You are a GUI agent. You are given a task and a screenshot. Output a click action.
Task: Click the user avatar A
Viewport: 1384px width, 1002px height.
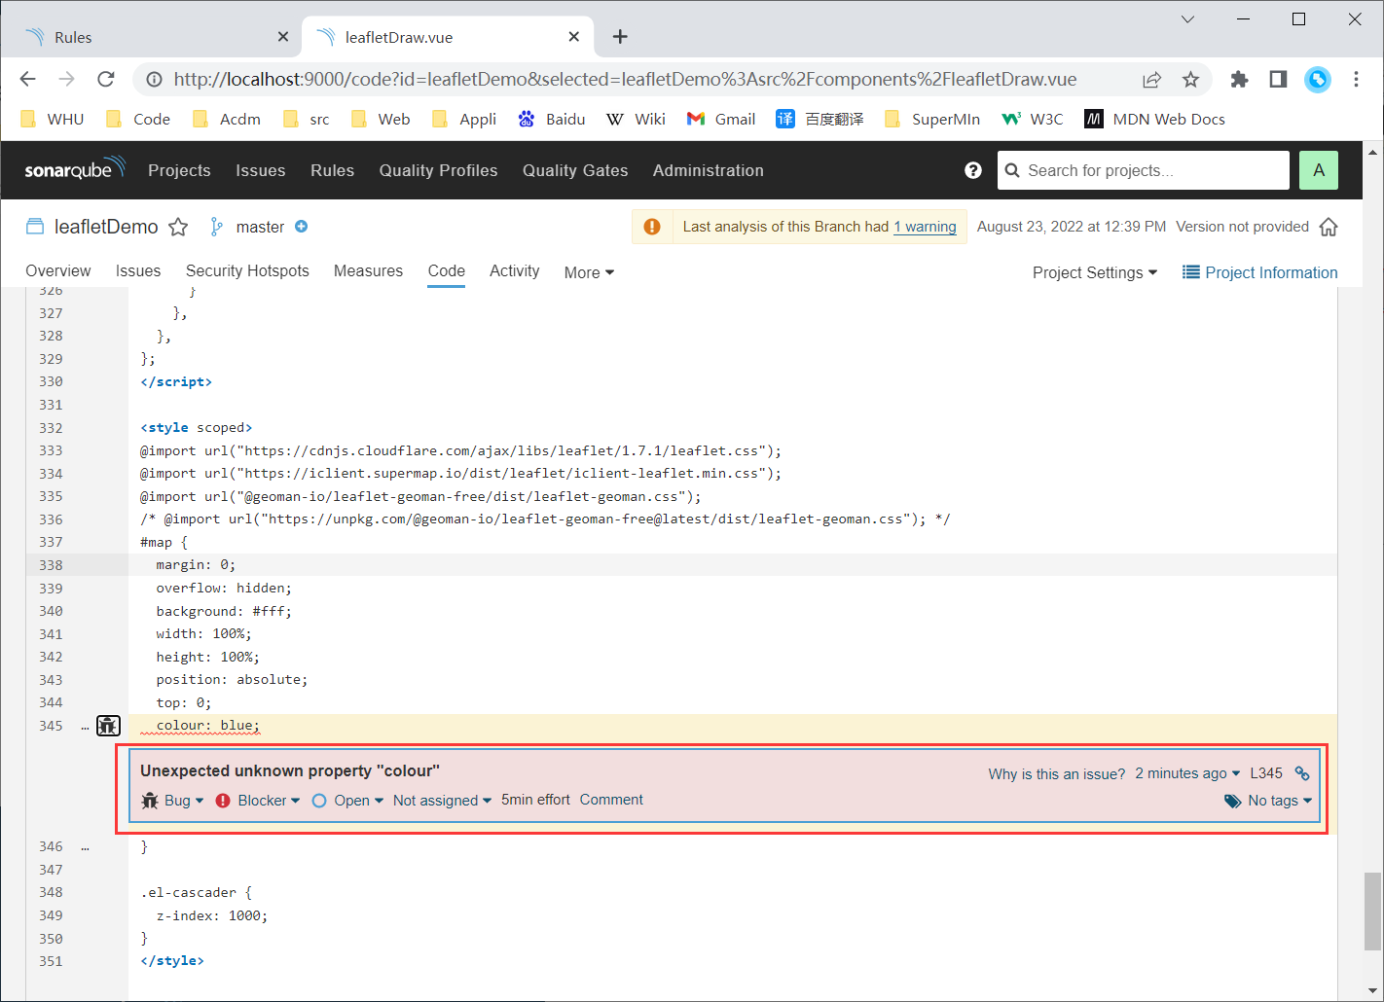pyautogui.click(x=1319, y=170)
